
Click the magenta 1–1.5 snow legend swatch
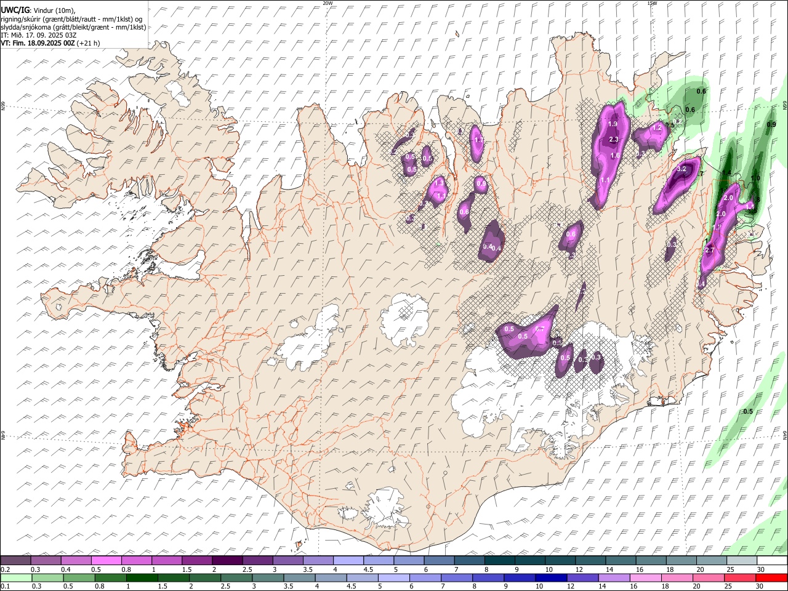(x=167, y=561)
